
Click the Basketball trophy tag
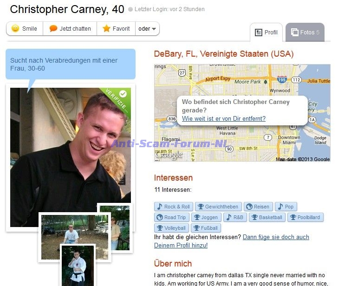click(267, 217)
